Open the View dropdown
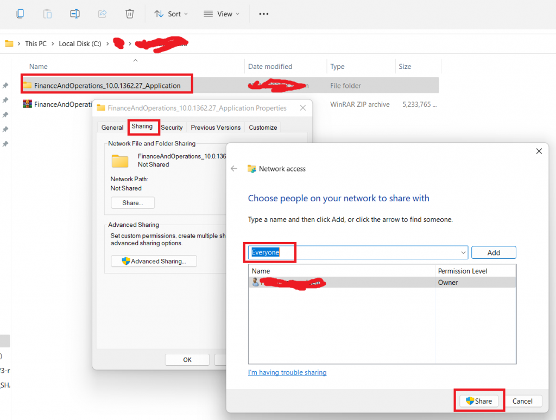Image resolution: width=556 pixels, height=420 pixels. click(x=221, y=14)
